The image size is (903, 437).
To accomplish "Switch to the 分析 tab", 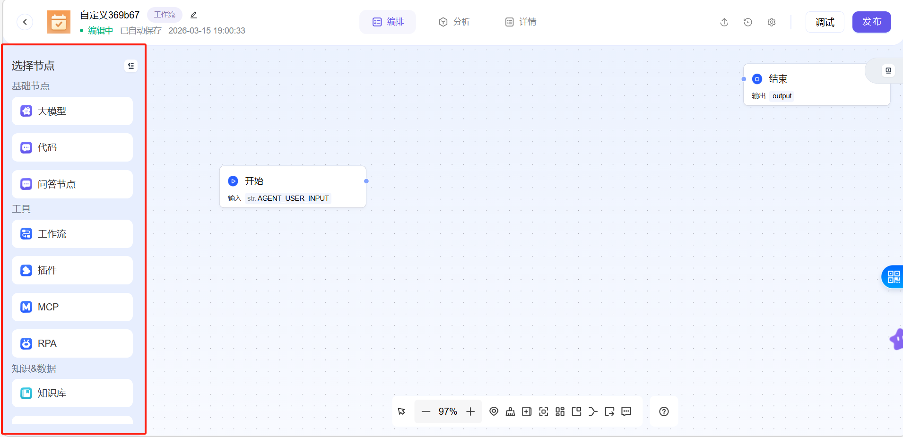I will 454,22.
